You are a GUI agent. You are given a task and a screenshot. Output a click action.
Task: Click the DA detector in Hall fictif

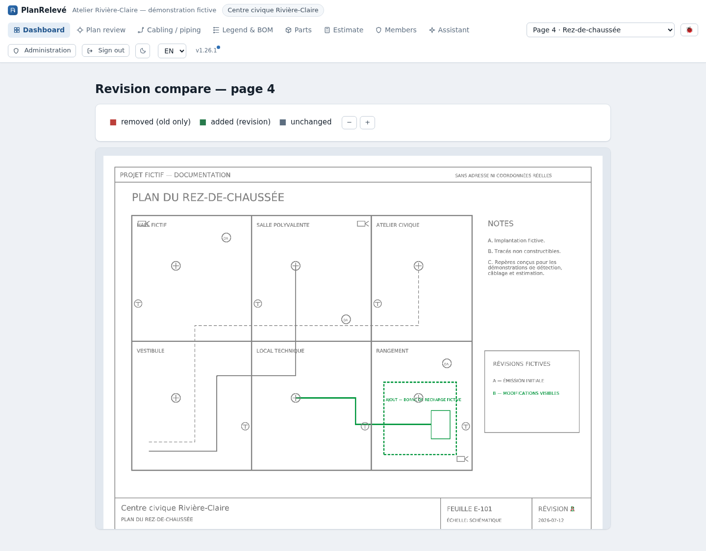click(226, 238)
